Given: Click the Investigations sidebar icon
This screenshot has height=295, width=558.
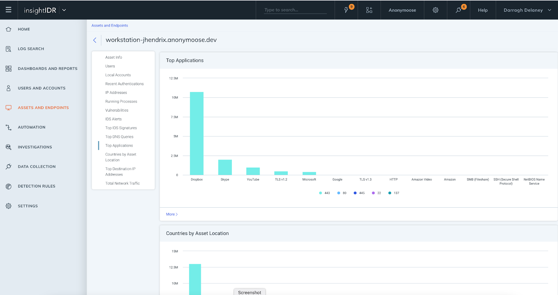Looking at the screenshot, I should [9, 147].
